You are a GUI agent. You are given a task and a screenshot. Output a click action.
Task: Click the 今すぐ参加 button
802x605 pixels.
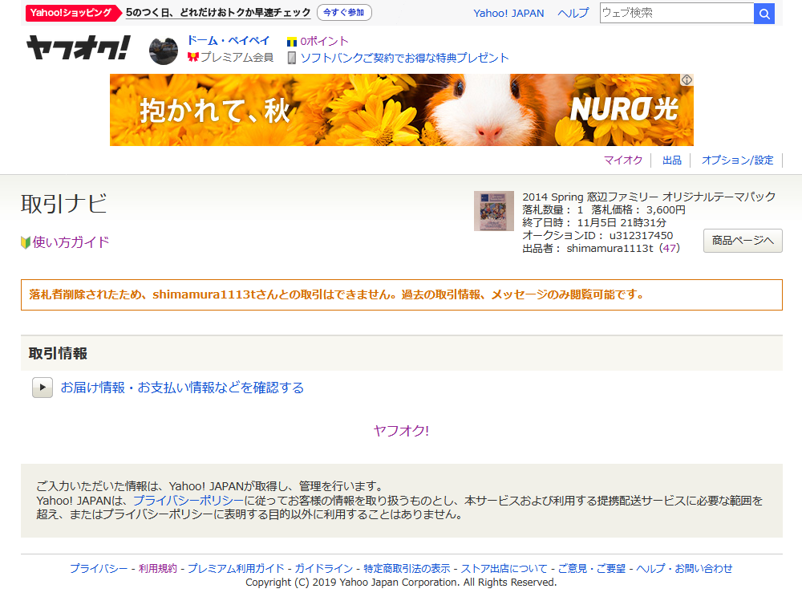[344, 12]
